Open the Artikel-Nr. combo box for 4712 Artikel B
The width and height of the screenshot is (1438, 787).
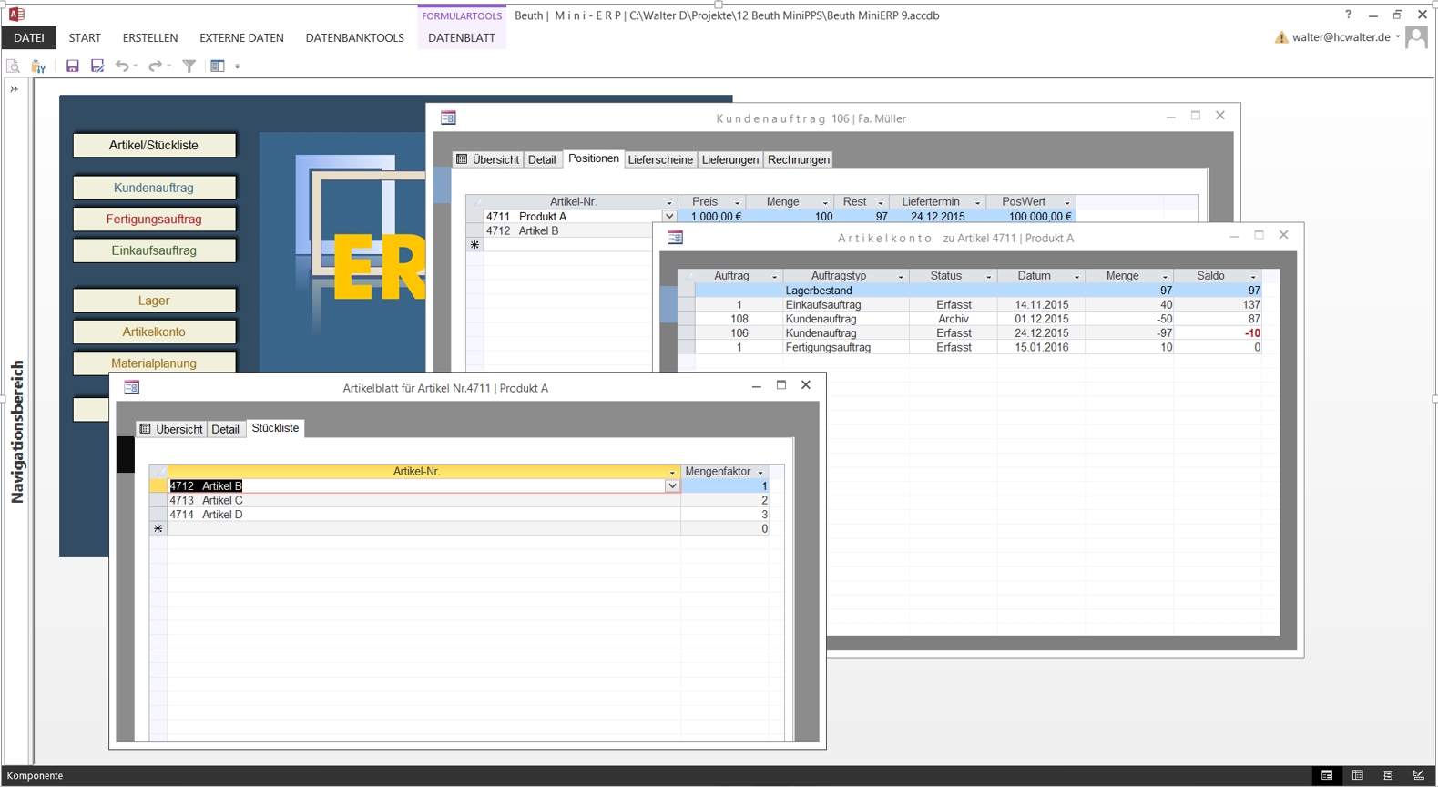[x=672, y=486]
